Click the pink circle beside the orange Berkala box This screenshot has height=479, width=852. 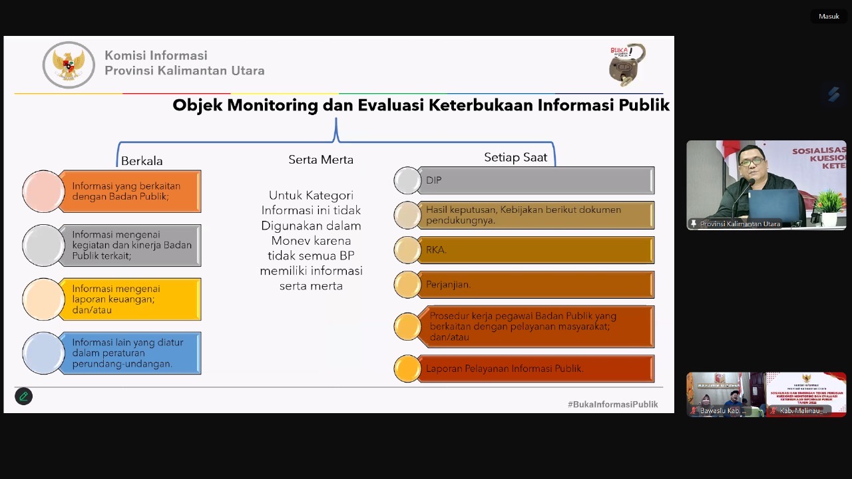coord(43,192)
